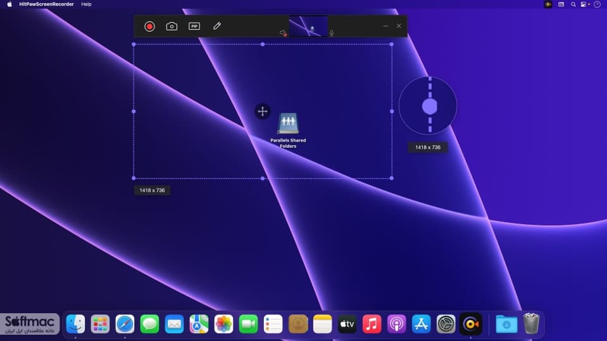Click the HitPaw recorder menu bar status icon
The width and height of the screenshot is (607, 341).
tap(548, 4)
